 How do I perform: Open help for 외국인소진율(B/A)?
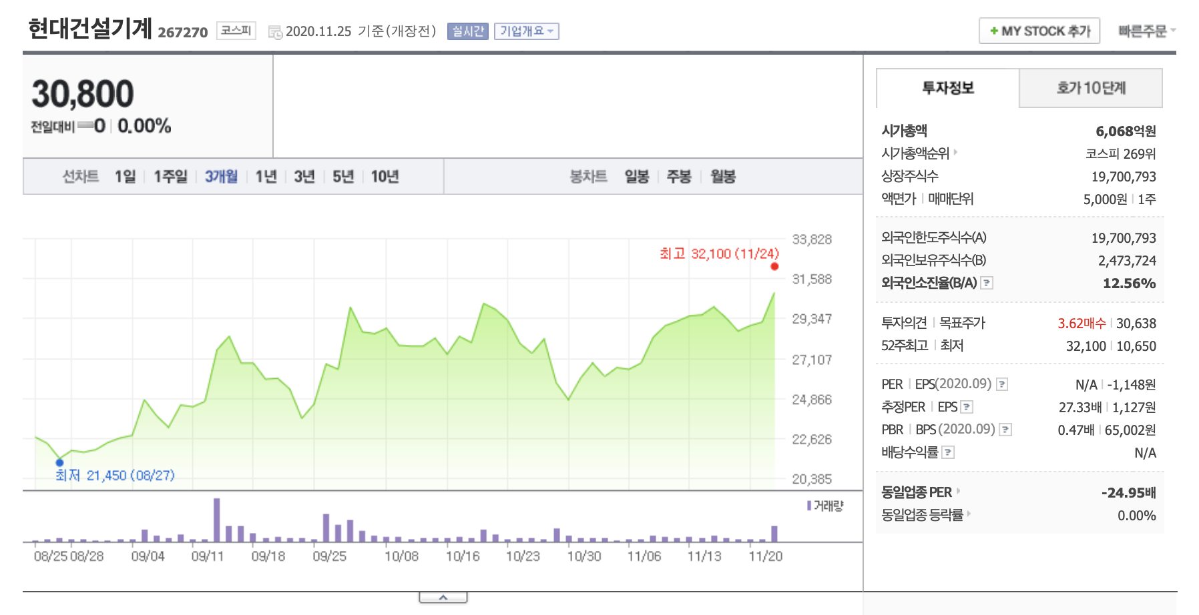click(987, 283)
